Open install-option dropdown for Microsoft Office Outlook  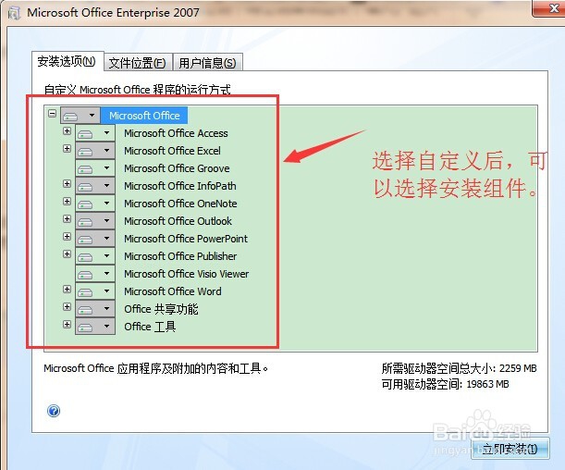(x=95, y=221)
